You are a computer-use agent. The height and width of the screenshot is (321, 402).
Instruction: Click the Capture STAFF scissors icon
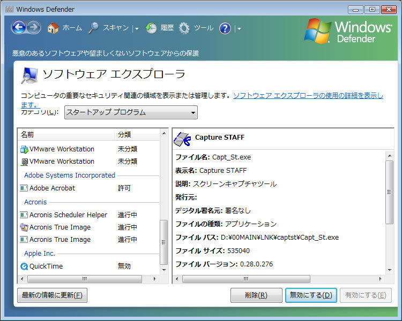(x=182, y=139)
